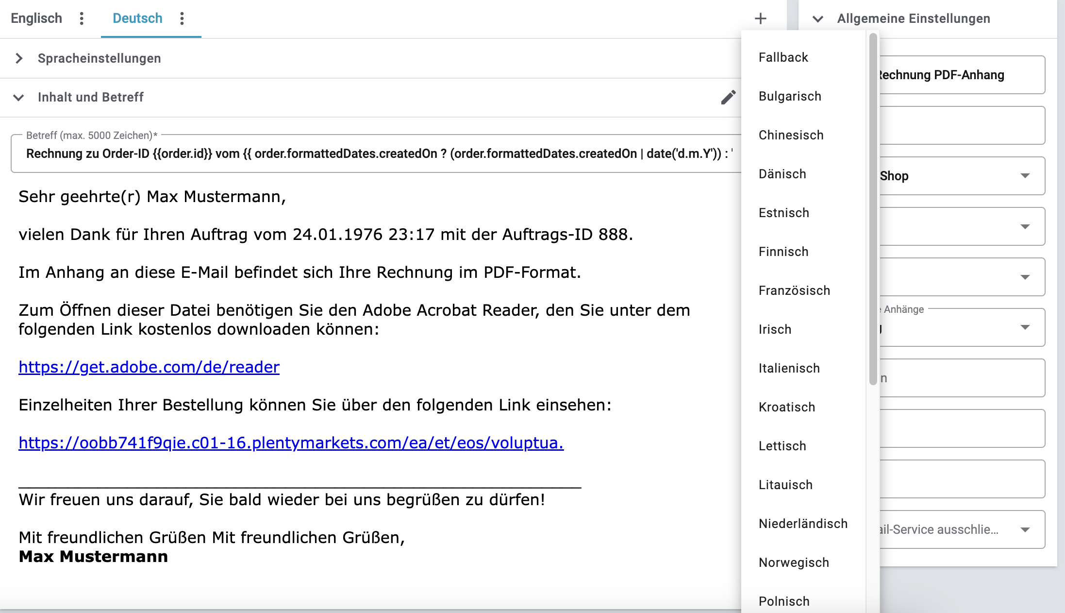Image resolution: width=1065 pixels, height=613 pixels.
Task: Collapse Allgemeine Einstellungen panel
Action: coord(818,19)
